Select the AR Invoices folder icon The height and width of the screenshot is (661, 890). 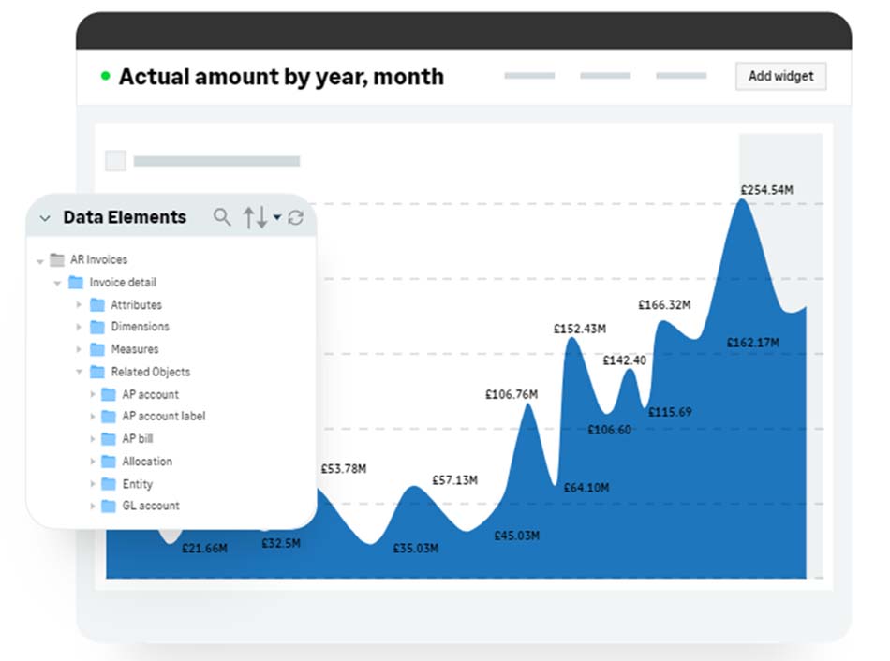(57, 260)
